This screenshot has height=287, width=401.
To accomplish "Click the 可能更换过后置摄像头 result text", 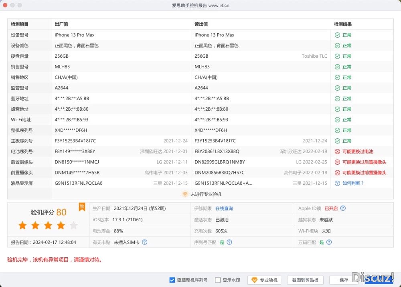I will (364, 162).
